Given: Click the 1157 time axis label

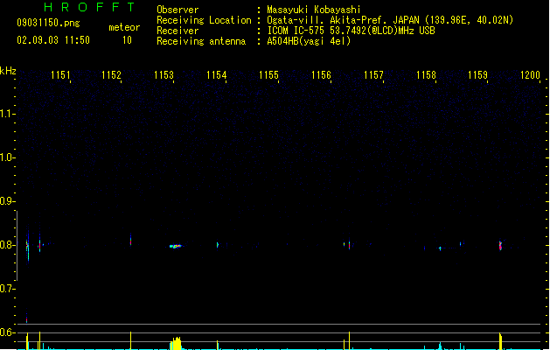Looking at the screenshot, I should [373, 75].
